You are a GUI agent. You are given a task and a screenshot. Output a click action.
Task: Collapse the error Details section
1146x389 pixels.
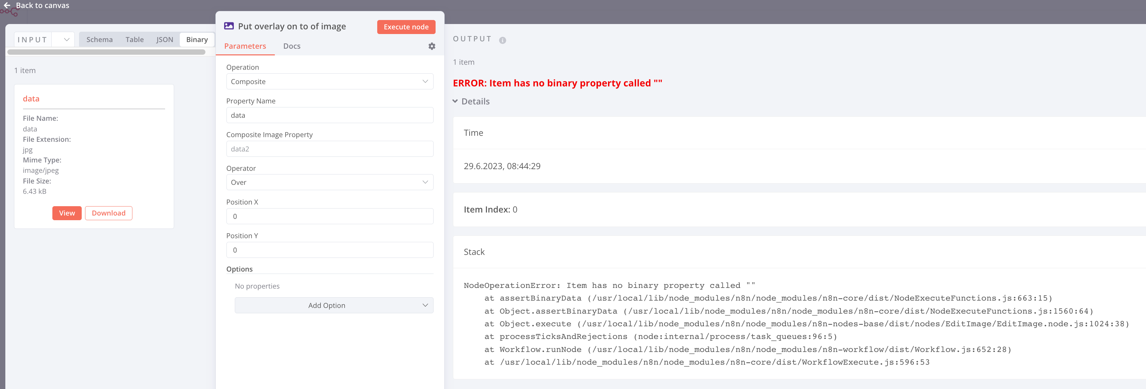point(471,101)
